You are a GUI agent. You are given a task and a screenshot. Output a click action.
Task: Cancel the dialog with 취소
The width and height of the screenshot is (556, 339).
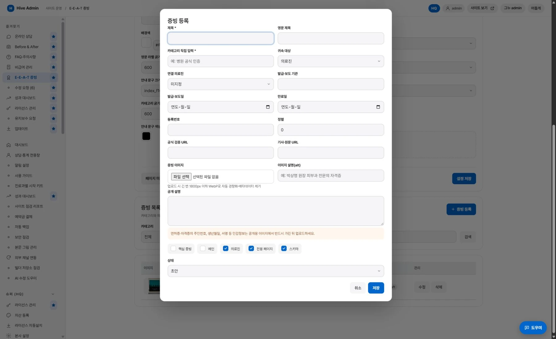click(358, 288)
